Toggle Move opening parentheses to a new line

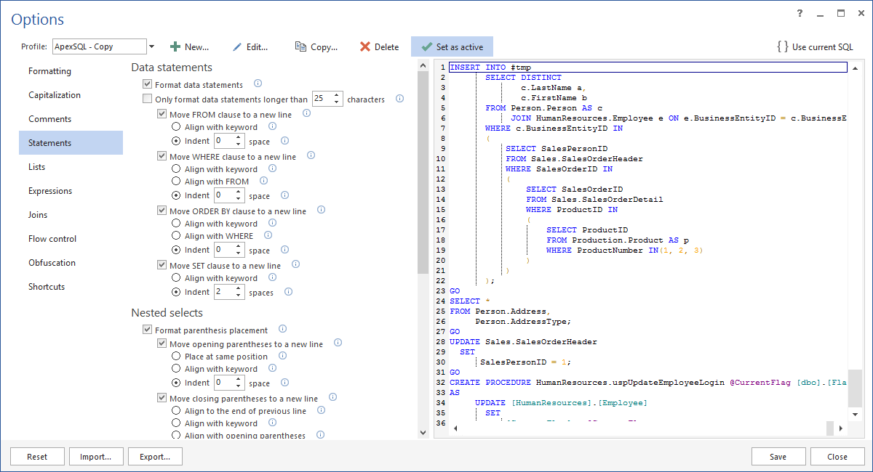click(x=162, y=344)
